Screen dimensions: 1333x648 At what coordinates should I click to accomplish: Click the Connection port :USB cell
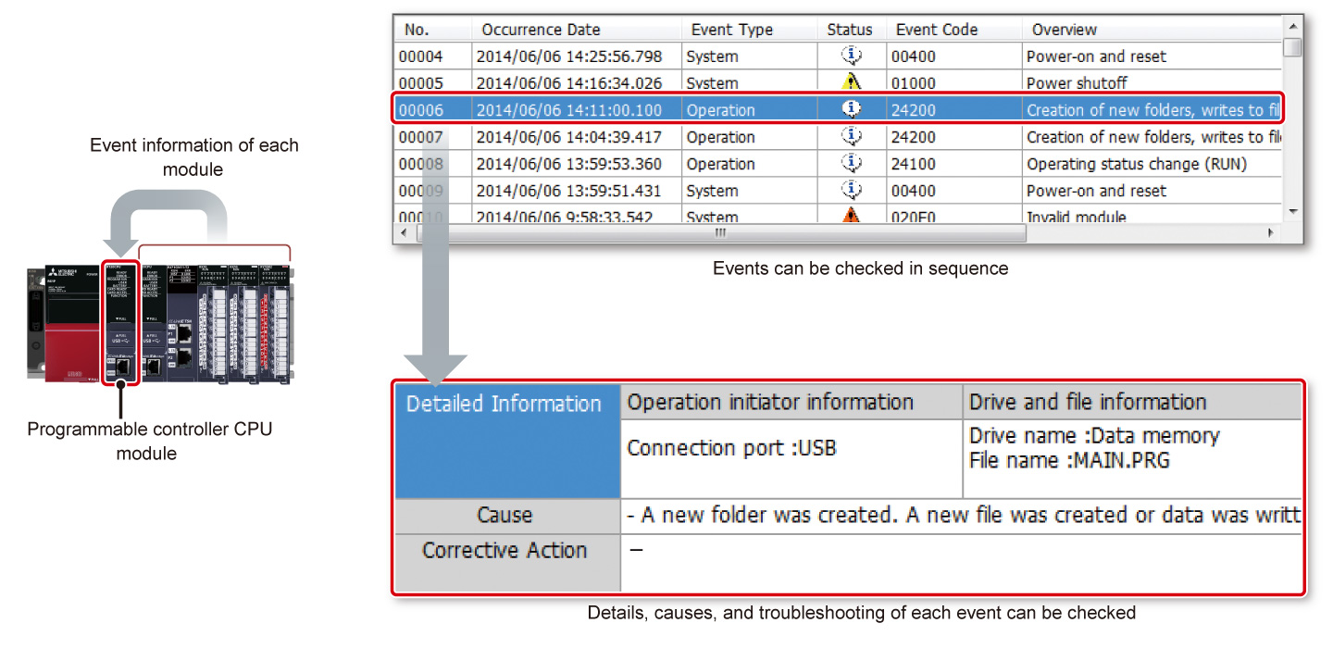(731, 448)
